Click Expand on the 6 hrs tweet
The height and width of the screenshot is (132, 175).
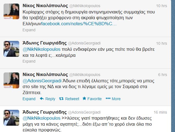[29, 99]
